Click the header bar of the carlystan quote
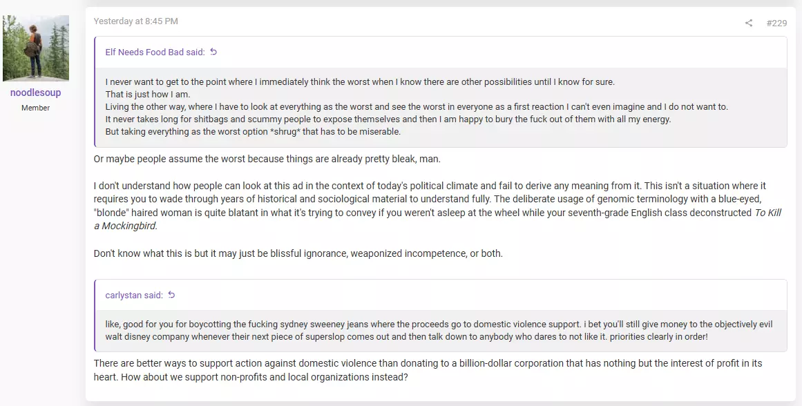The width and height of the screenshot is (802, 406). (x=441, y=295)
